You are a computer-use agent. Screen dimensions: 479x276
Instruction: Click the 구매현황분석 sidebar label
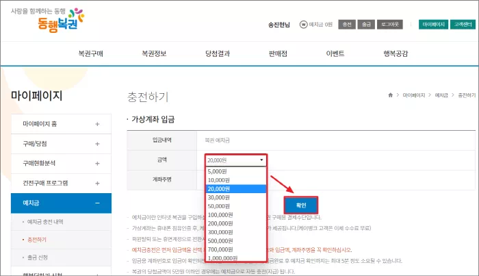click(39, 163)
